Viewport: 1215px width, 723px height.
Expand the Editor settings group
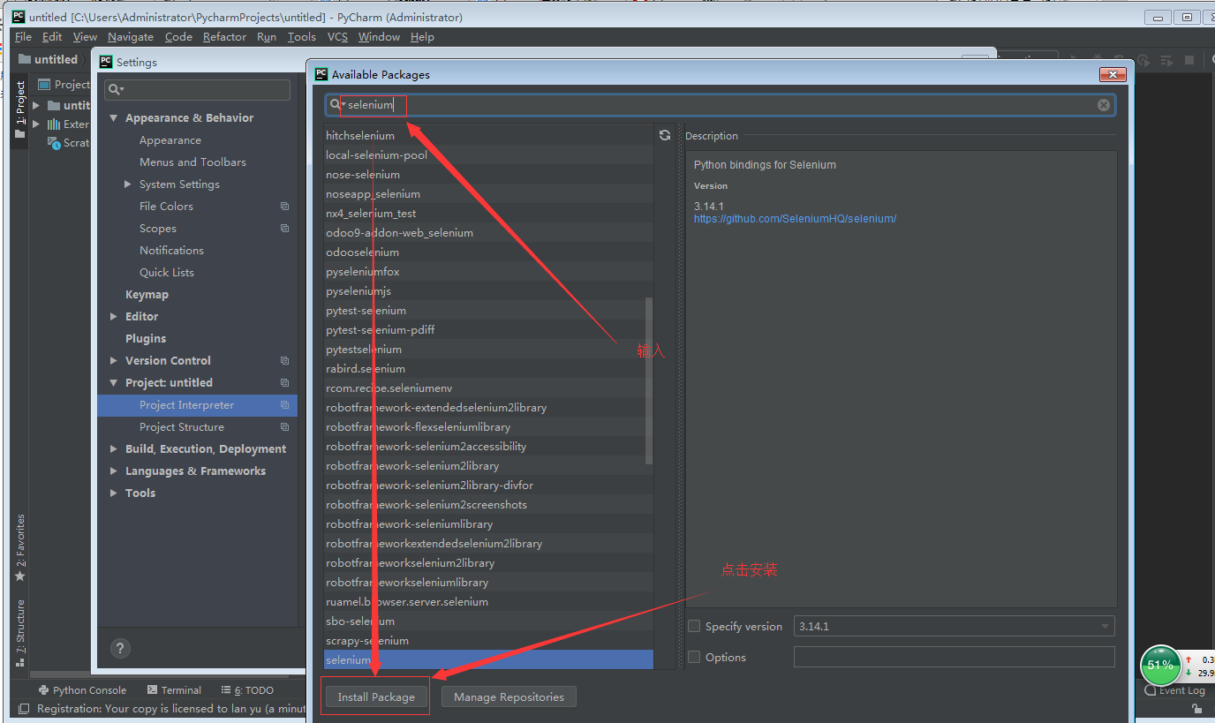click(113, 317)
